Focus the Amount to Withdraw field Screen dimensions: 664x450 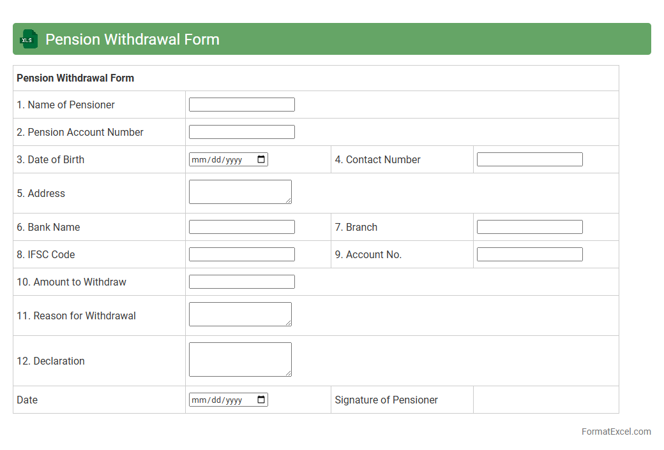coord(241,282)
